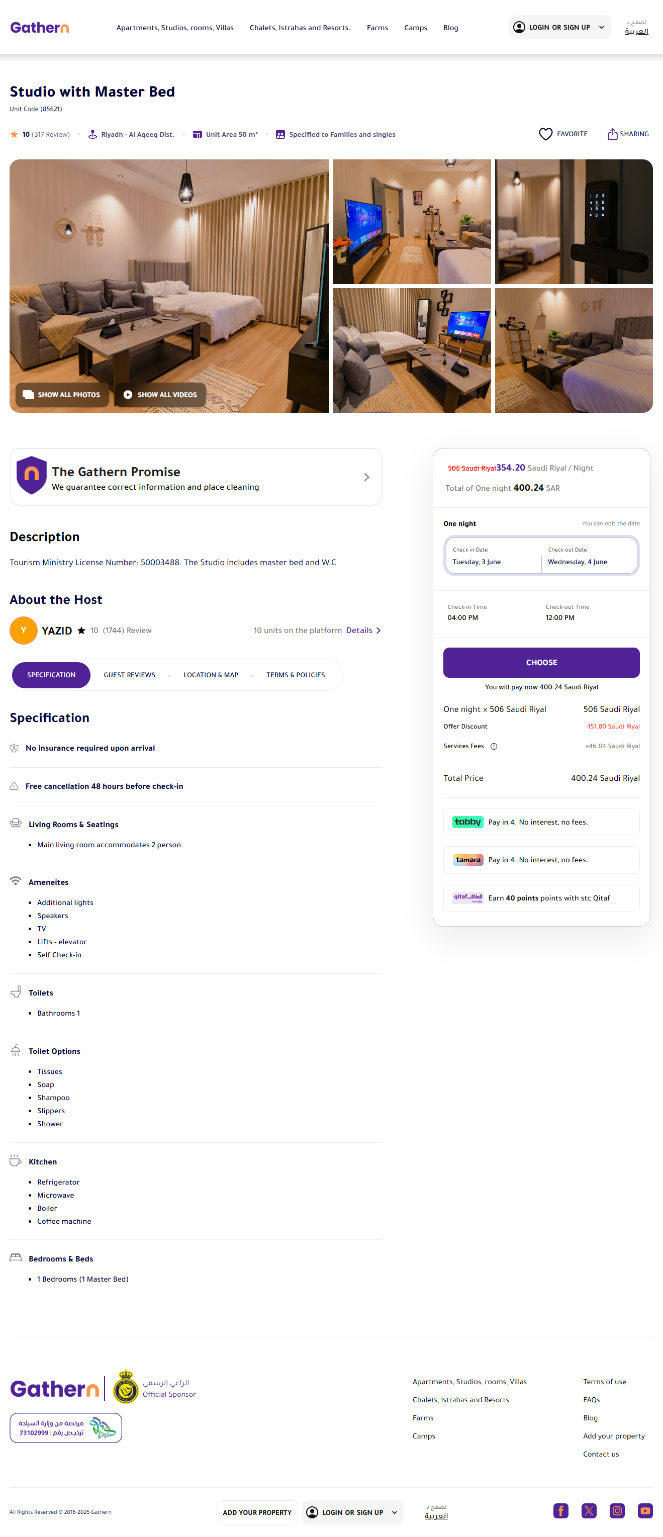This screenshot has height=1537, width=663.
Task: Open the YouTube icon in footer
Action: coord(644,1510)
